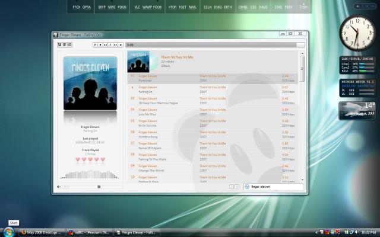
Task: Select track So-So Suicide
Action: [x=213, y=123]
